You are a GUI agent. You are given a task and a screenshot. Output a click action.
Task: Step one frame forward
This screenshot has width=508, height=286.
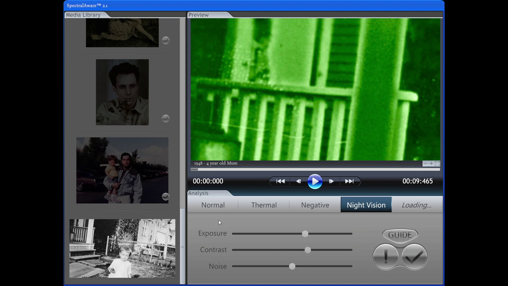point(331,181)
